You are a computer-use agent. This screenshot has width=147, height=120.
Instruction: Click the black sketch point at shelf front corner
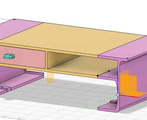tap(98, 76)
